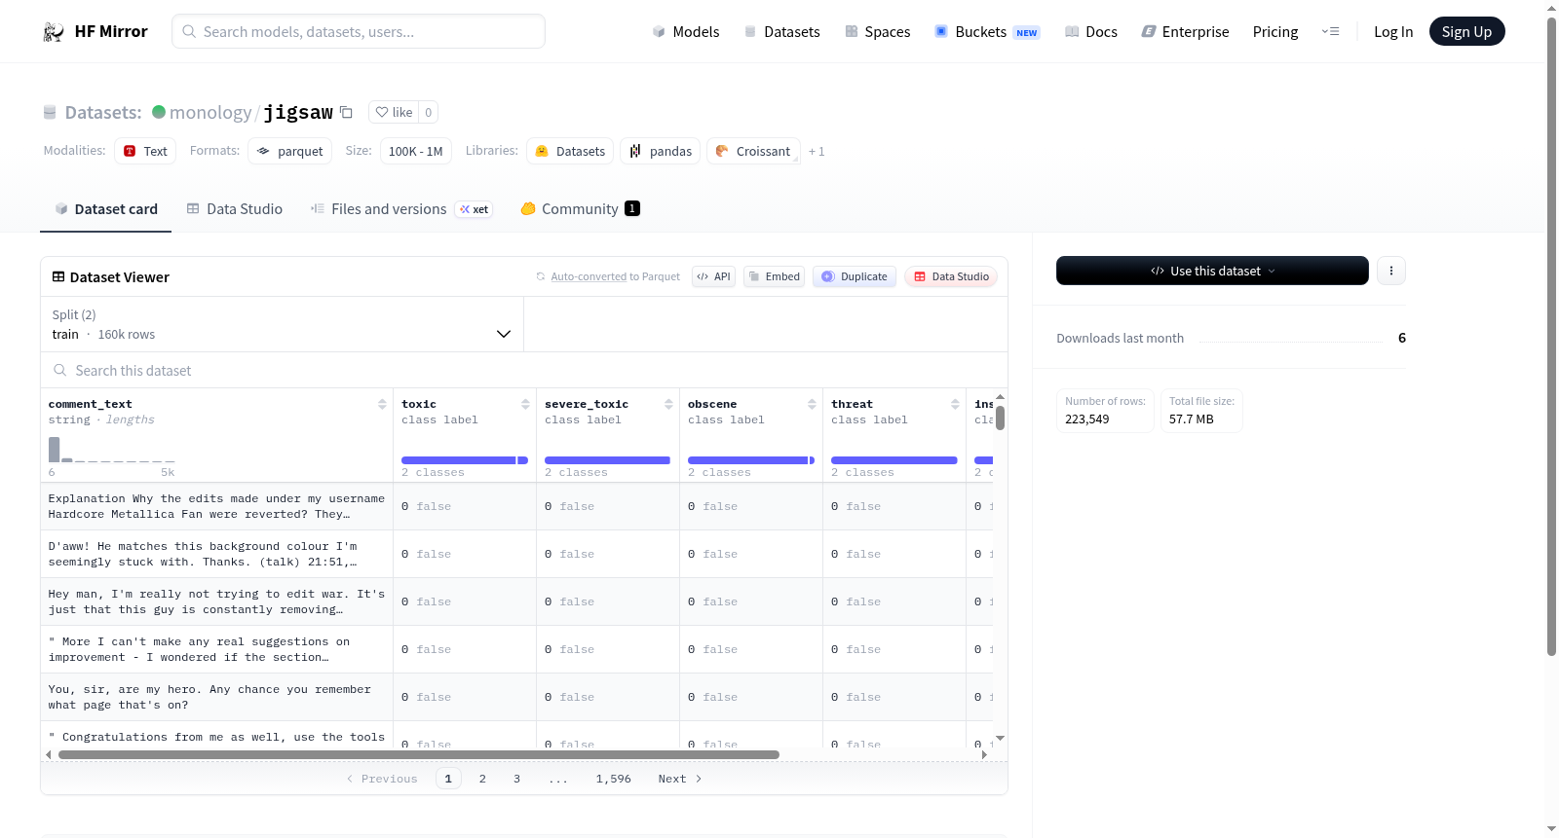Click Next page in pagination
Viewport: 1559px width, 838px height.
pos(680,779)
